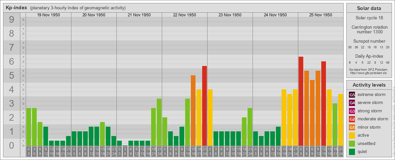Click the G3 strong storm badge

click(352, 111)
